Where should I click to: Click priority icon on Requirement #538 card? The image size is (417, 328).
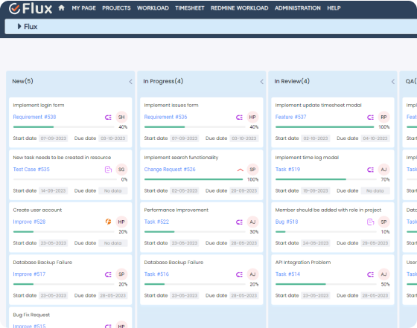[108, 117]
